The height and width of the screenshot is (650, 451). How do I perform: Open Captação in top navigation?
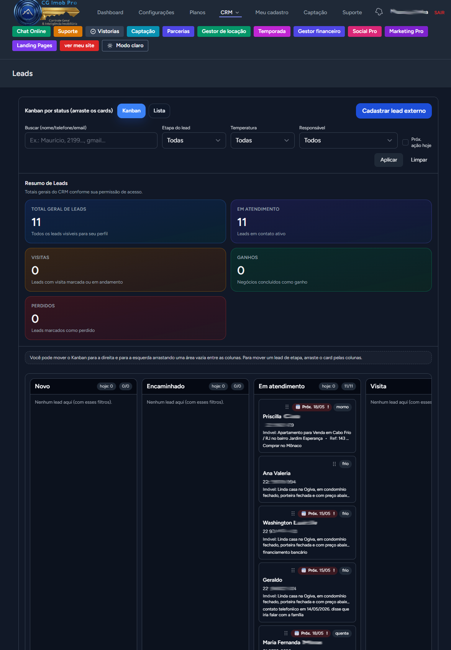pos(315,12)
